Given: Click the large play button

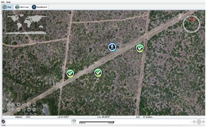Looking at the screenshot, I should (x=199, y=122).
